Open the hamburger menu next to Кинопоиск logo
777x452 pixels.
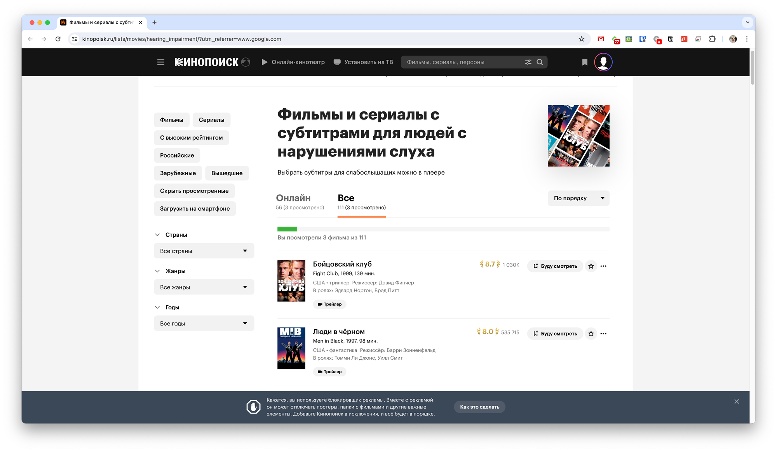click(160, 62)
